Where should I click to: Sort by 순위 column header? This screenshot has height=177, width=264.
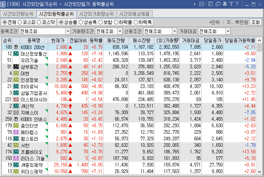(7, 40)
